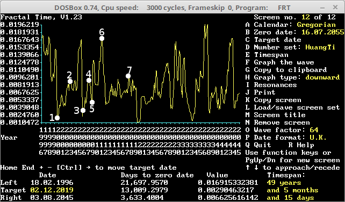Click the U.K. date format value
The width and height of the screenshot is (345, 202).
[318, 138]
